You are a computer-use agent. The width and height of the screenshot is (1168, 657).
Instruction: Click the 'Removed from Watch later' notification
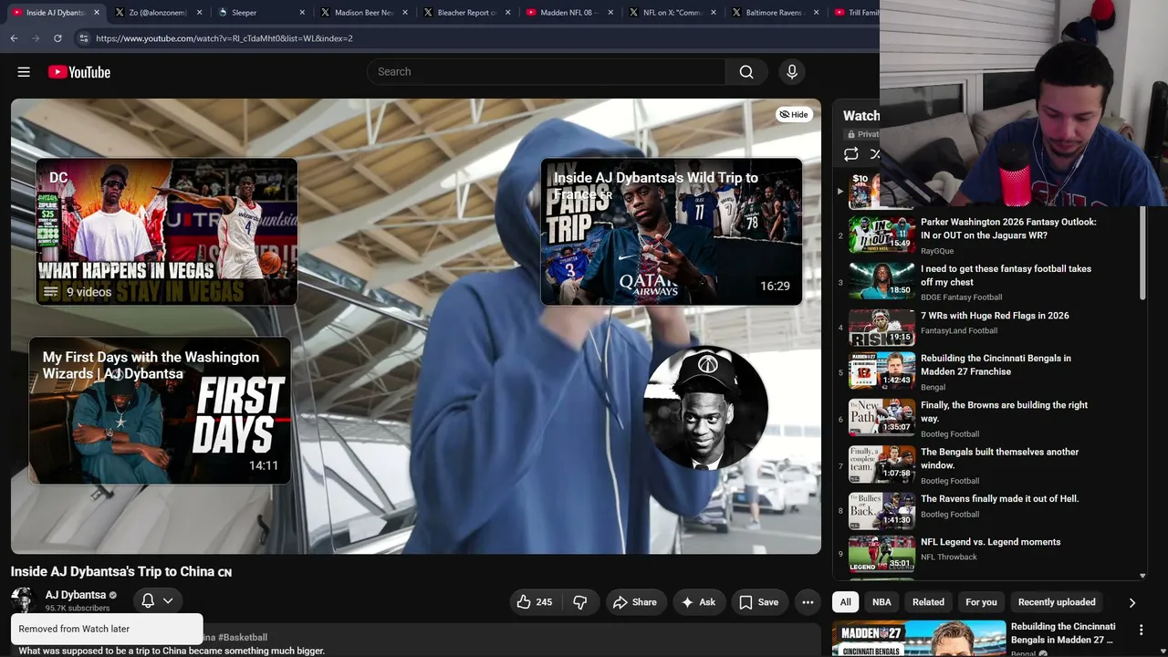click(107, 629)
